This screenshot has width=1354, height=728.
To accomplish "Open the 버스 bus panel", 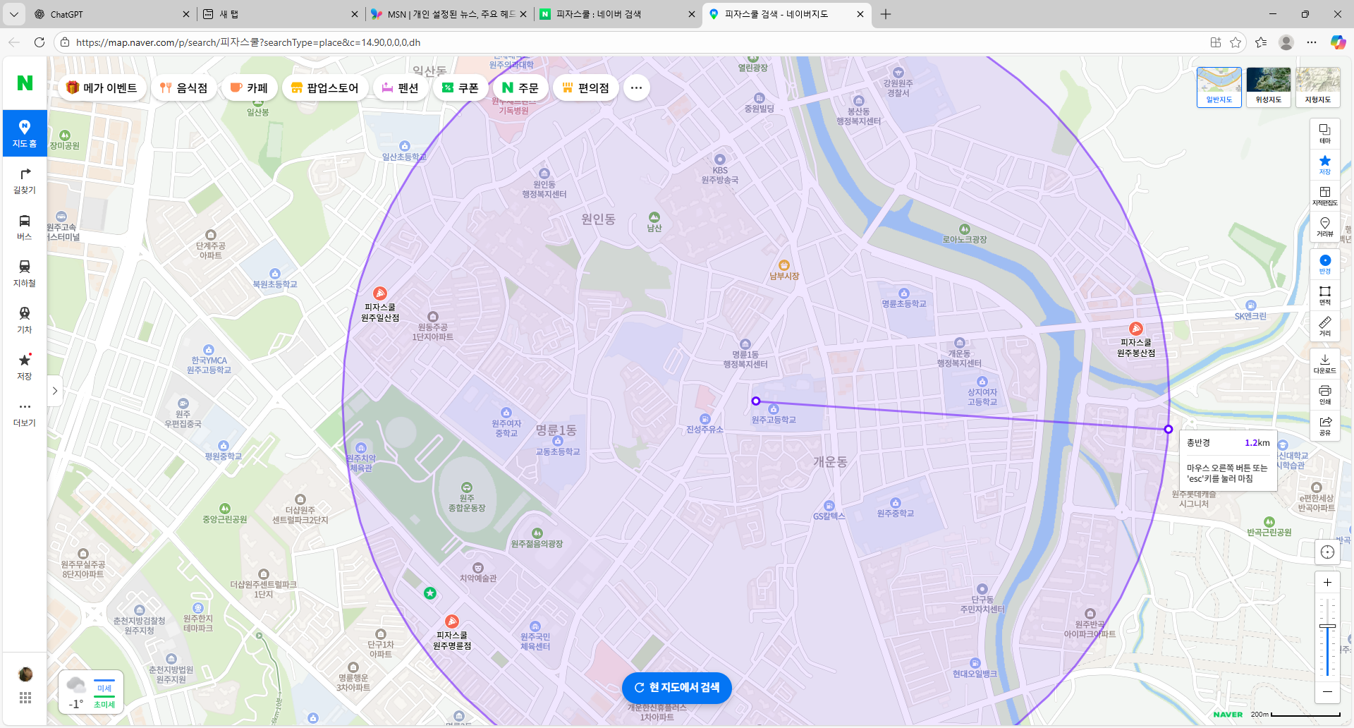I will (x=25, y=227).
